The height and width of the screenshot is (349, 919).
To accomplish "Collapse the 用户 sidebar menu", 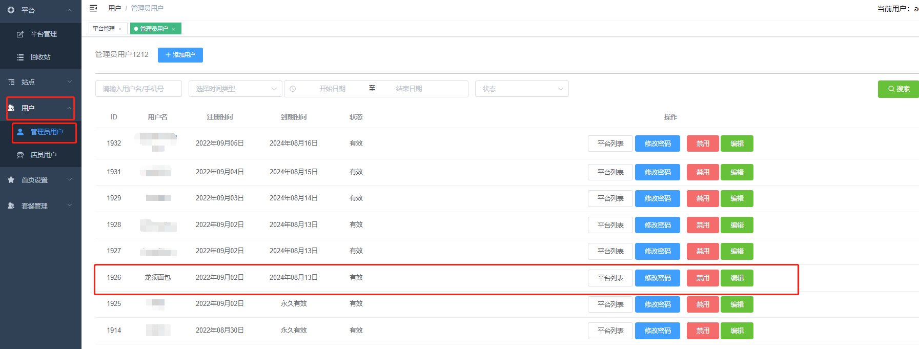I will tap(40, 108).
